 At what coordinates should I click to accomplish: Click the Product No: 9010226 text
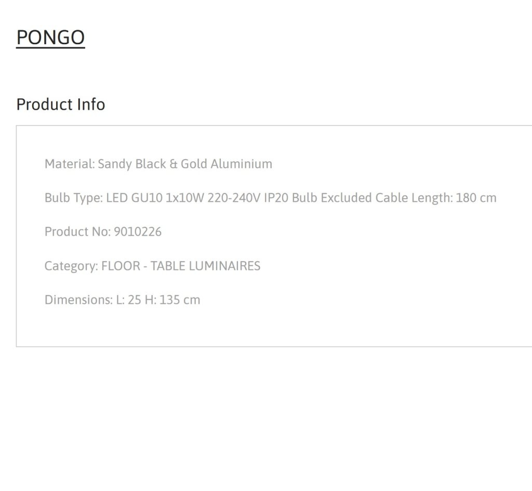point(103,232)
